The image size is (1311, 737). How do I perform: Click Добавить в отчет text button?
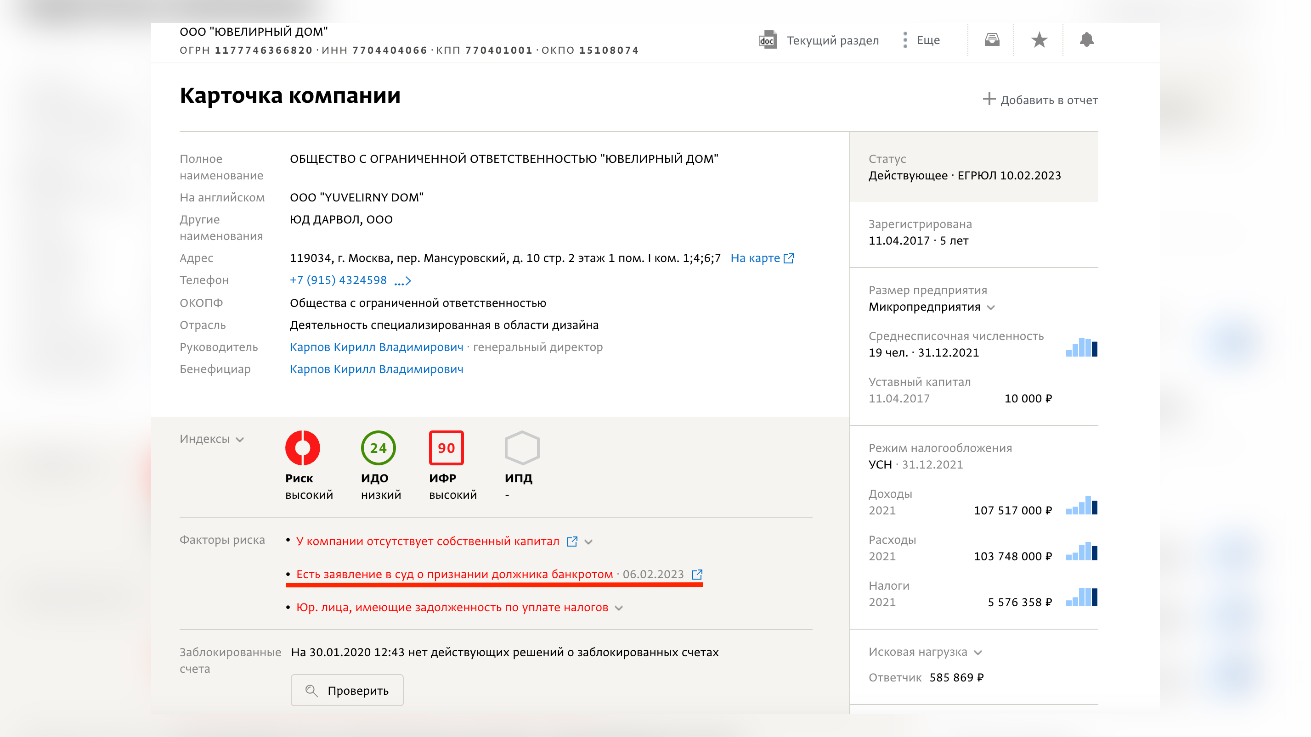[x=1049, y=100]
